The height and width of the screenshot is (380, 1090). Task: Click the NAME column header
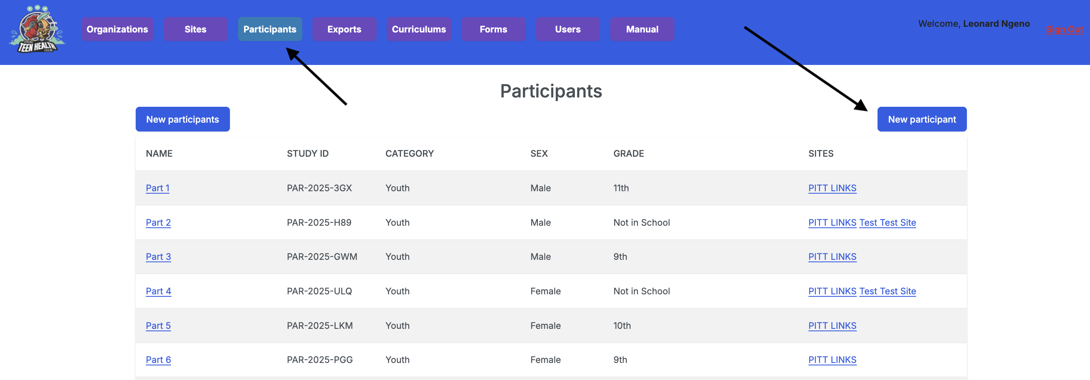point(159,153)
